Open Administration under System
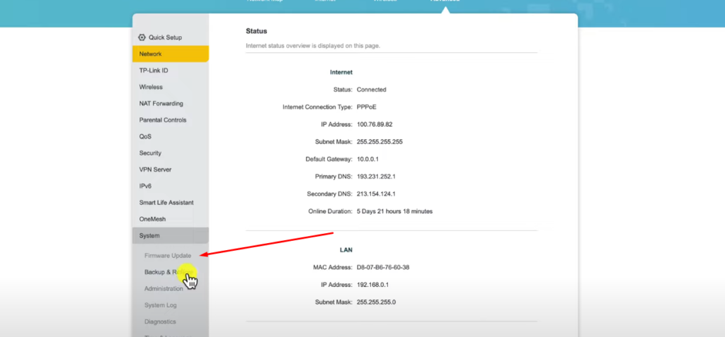This screenshot has height=337, width=725. pos(164,288)
